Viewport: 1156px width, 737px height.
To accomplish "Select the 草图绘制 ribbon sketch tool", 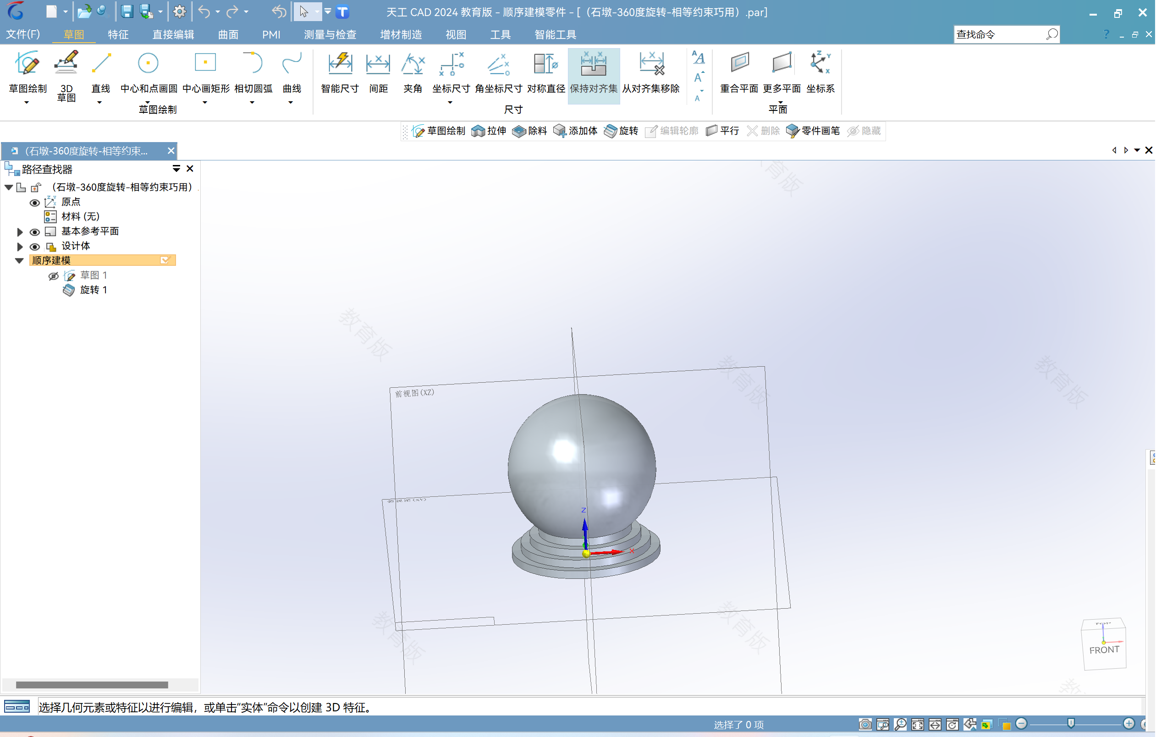I will point(27,72).
